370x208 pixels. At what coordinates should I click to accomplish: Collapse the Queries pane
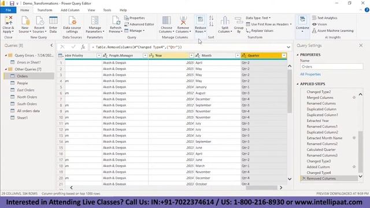51,45
